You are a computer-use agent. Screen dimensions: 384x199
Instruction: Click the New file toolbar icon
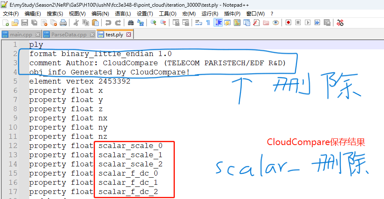coord(5,23)
